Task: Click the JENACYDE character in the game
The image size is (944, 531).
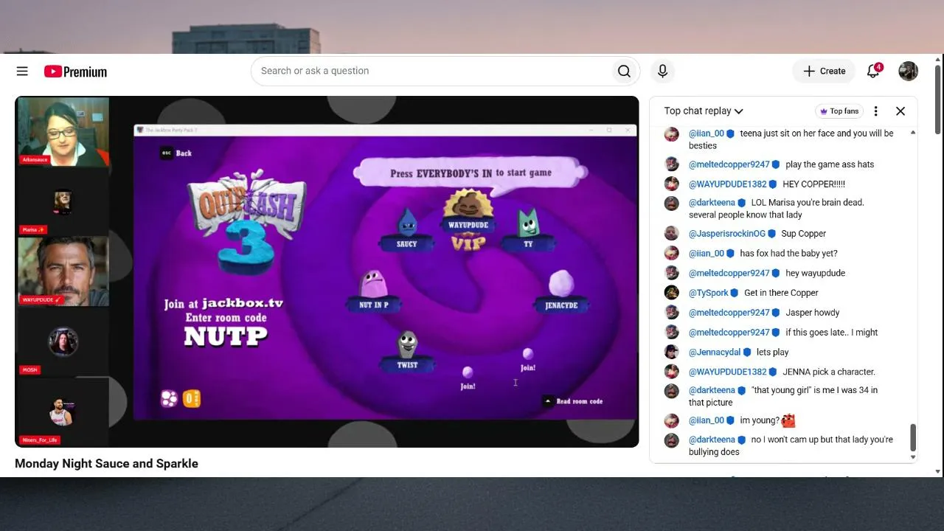Action: (x=561, y=291)
